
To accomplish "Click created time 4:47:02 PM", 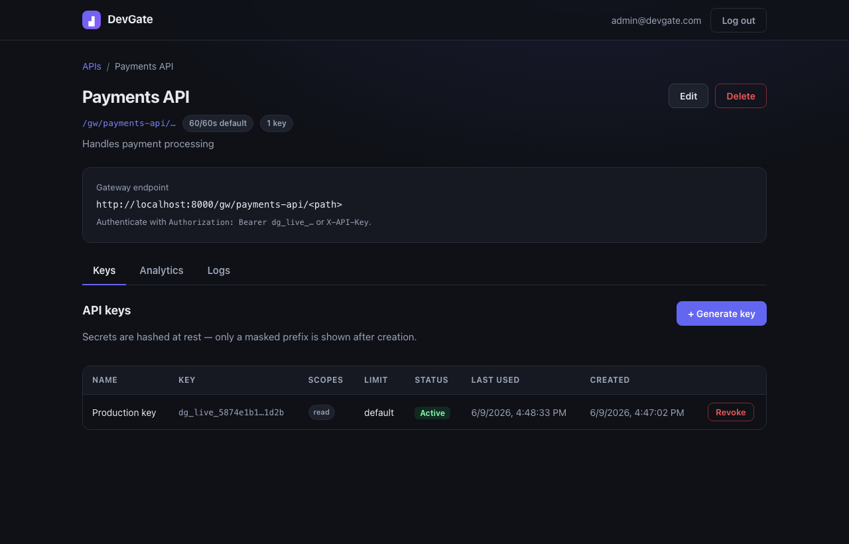I will pyautogui.click(x=637, y=413).
